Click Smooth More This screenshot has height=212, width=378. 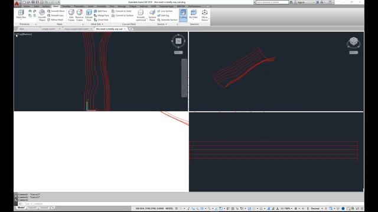click(56, 11)
